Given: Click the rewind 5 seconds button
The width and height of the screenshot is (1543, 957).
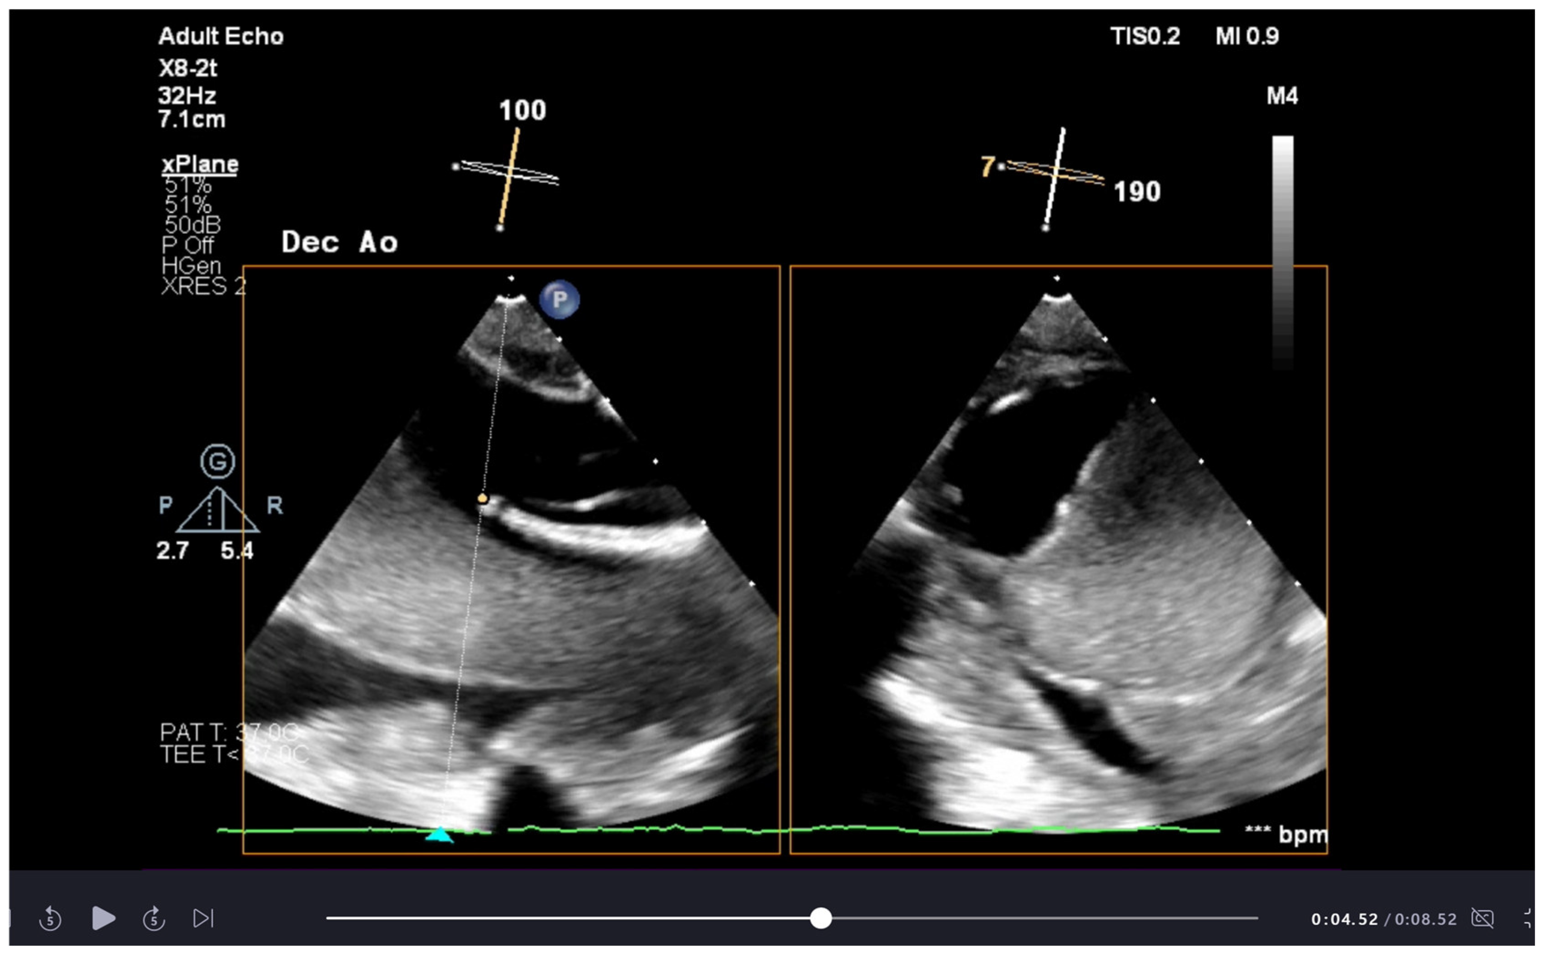Looking at the screenshot, I should (50, 918).
